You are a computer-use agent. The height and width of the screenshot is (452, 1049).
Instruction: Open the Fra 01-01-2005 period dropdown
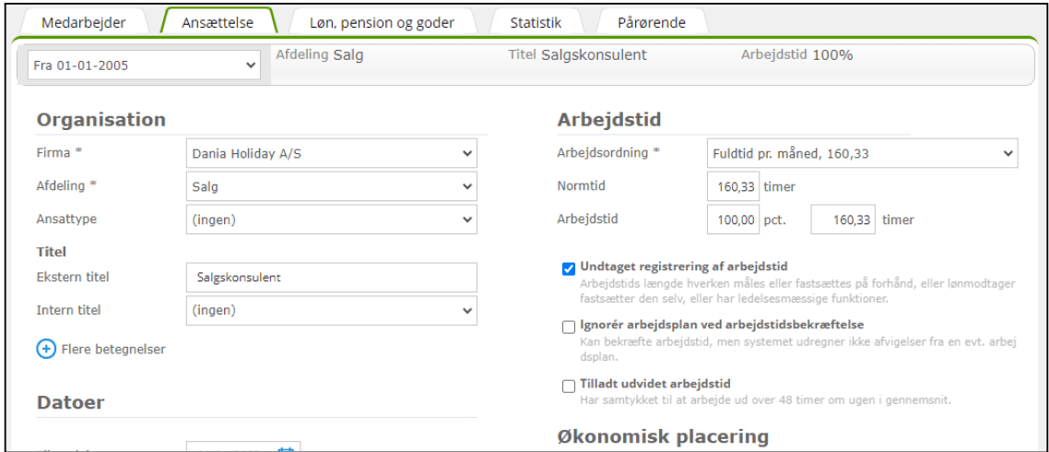[x=144, y=65]
